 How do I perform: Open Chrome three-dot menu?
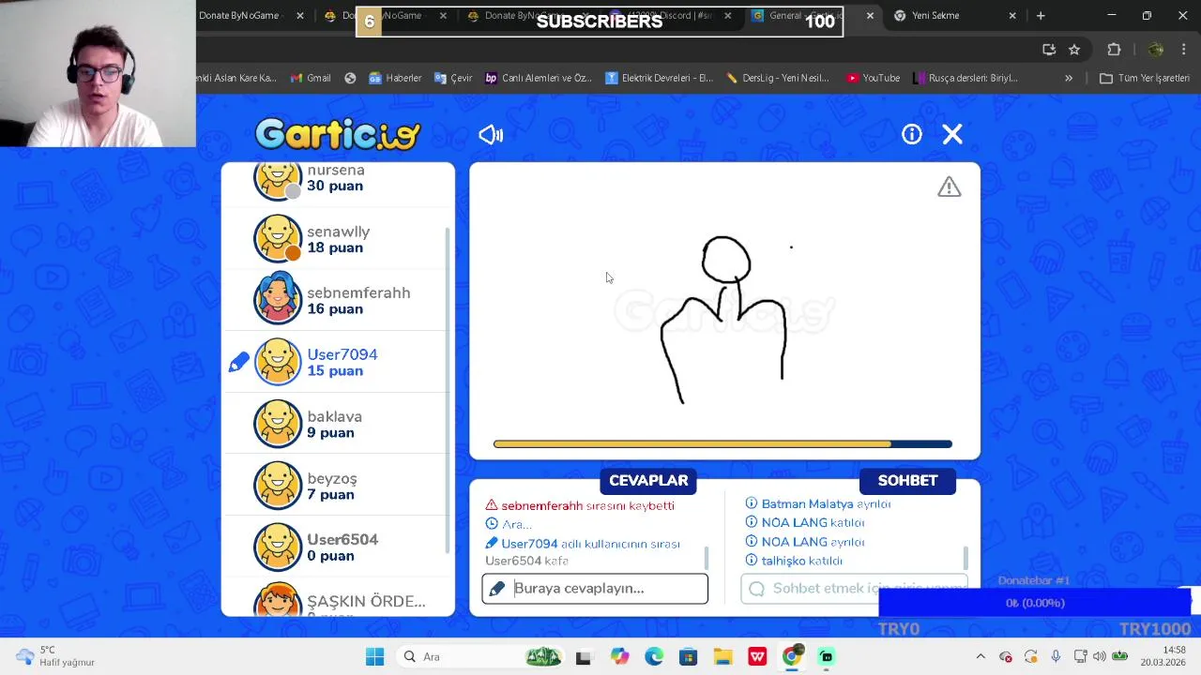click(x=1184, y=50)
